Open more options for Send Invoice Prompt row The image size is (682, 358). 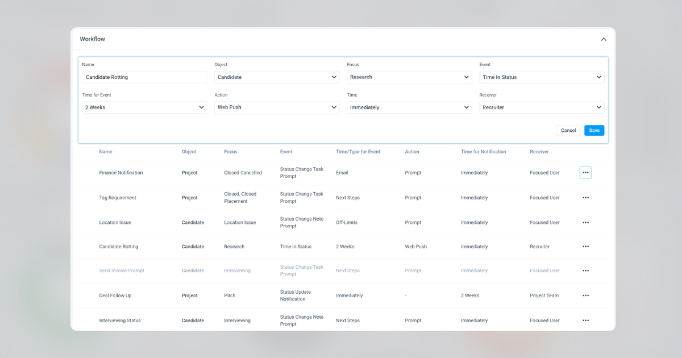[x=585, y=270]
